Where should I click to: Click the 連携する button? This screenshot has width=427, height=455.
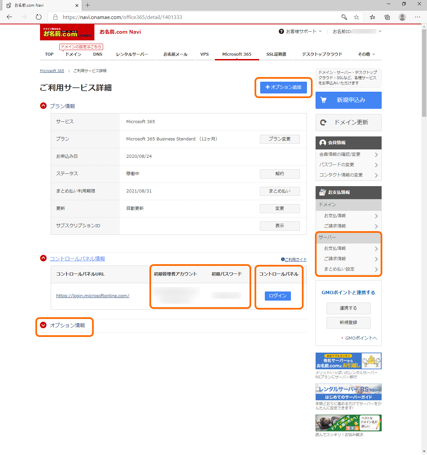349,308
